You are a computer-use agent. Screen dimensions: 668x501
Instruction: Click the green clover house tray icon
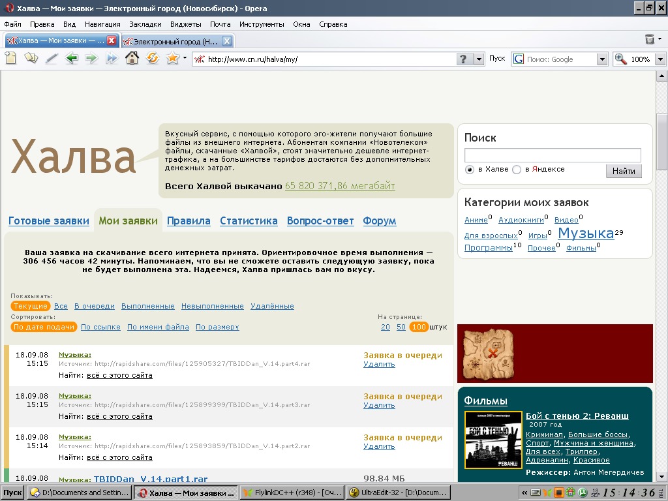(x=570, y=493)
